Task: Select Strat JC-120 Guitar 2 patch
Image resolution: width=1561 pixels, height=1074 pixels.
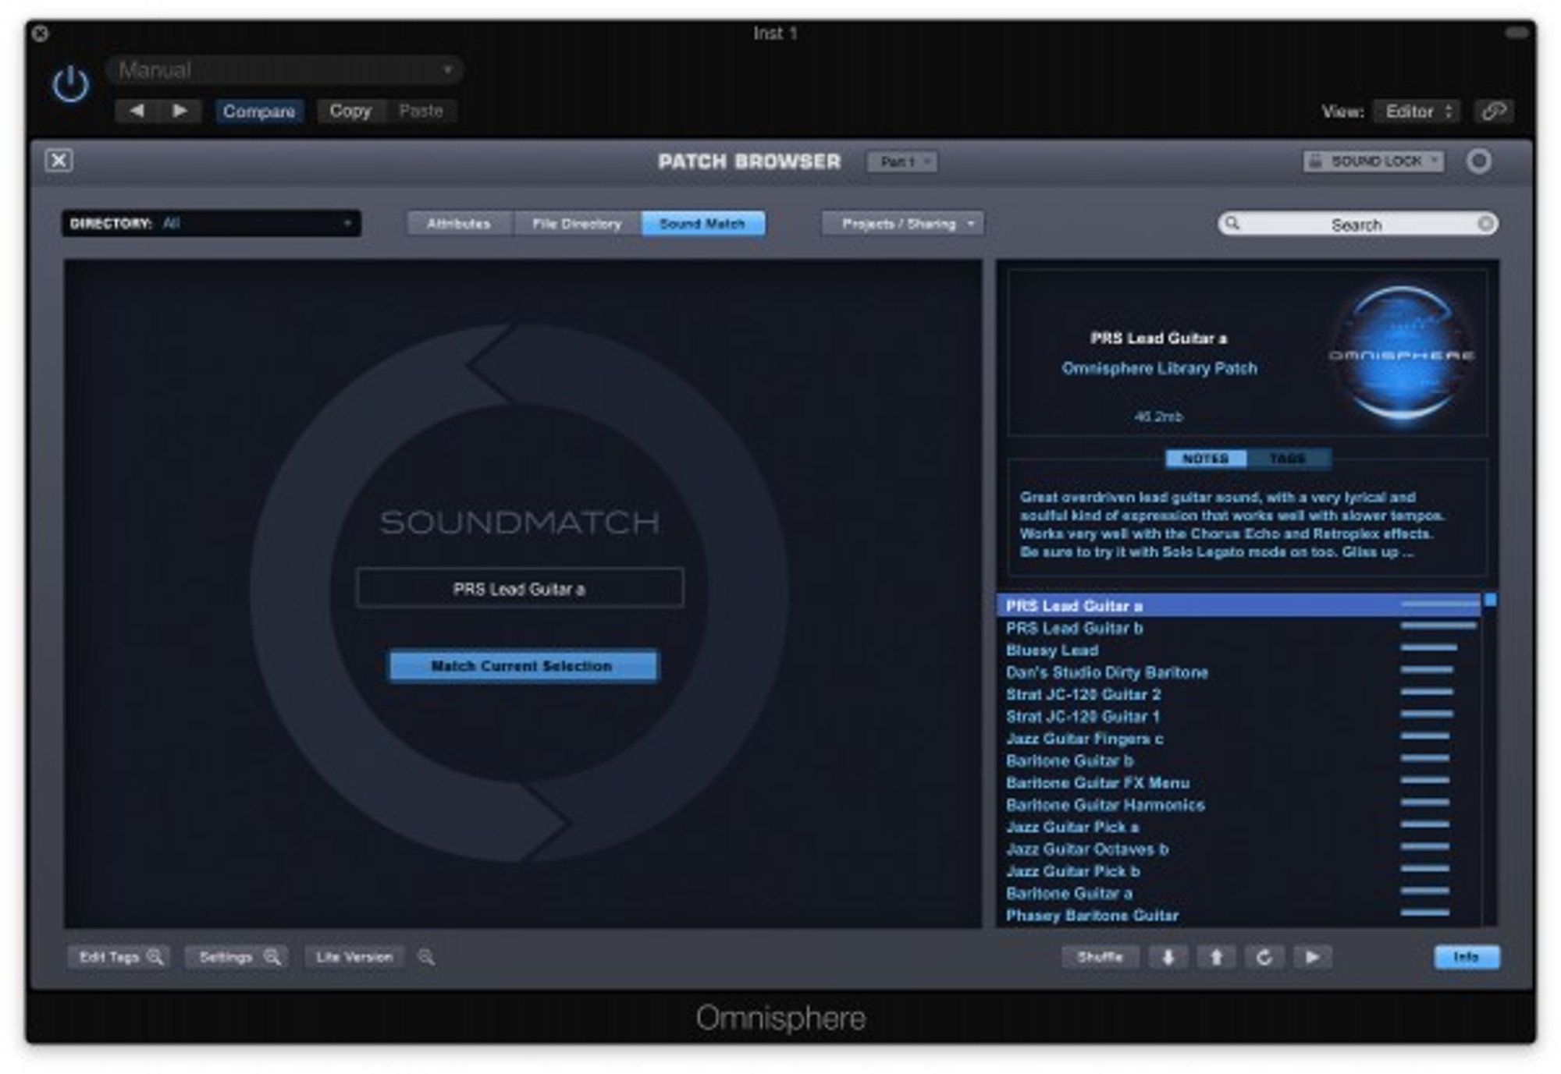Action: [1239, 694]
